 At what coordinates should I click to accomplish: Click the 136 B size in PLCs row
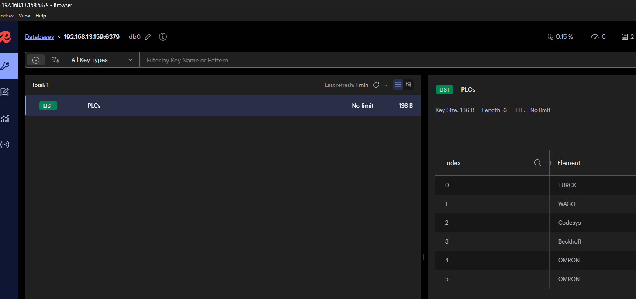pyautogui.click(x=405, y=106)
